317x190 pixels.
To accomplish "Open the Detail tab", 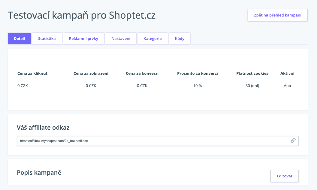I will click(x=20, y=38).
